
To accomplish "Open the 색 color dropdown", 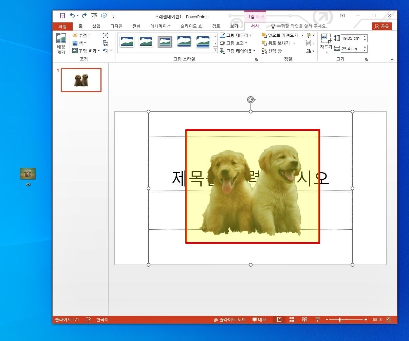I will (79, 43).
